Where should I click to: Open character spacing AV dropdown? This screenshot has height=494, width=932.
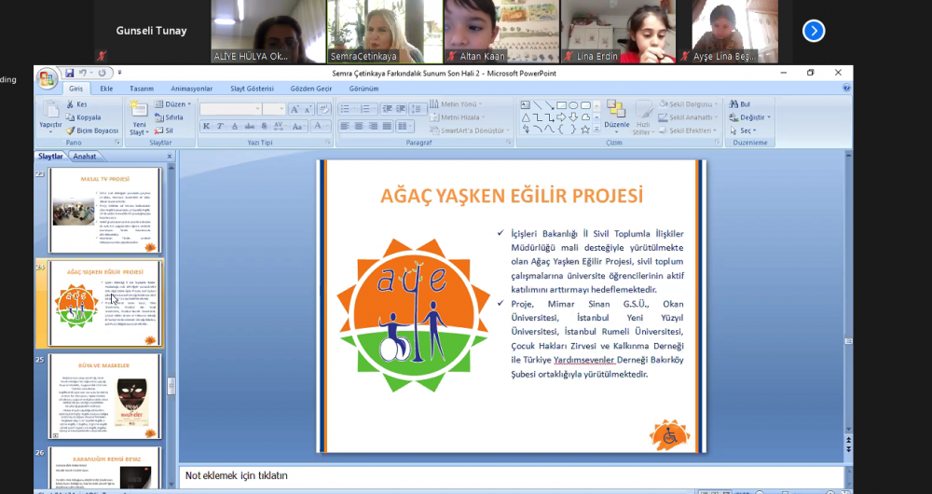pyautogui.click(x=280, y=126)
